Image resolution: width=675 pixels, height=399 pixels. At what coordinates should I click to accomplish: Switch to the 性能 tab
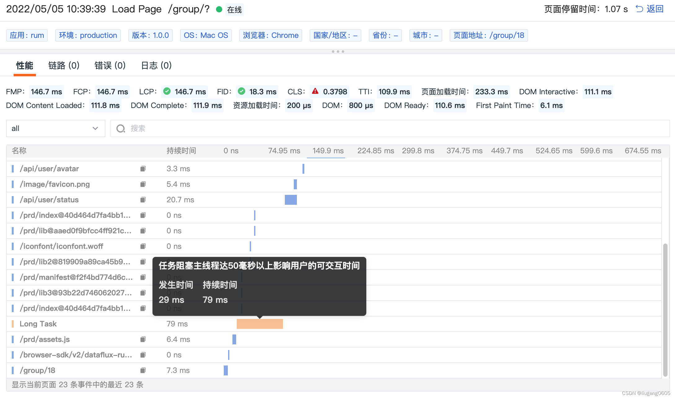tap(24, 65)
